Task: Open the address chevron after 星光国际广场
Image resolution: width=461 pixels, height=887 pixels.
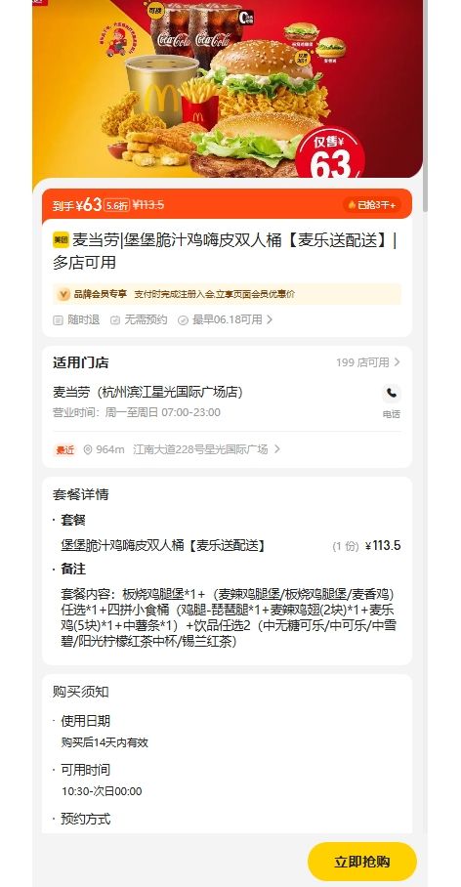Action: pos(276,449)
